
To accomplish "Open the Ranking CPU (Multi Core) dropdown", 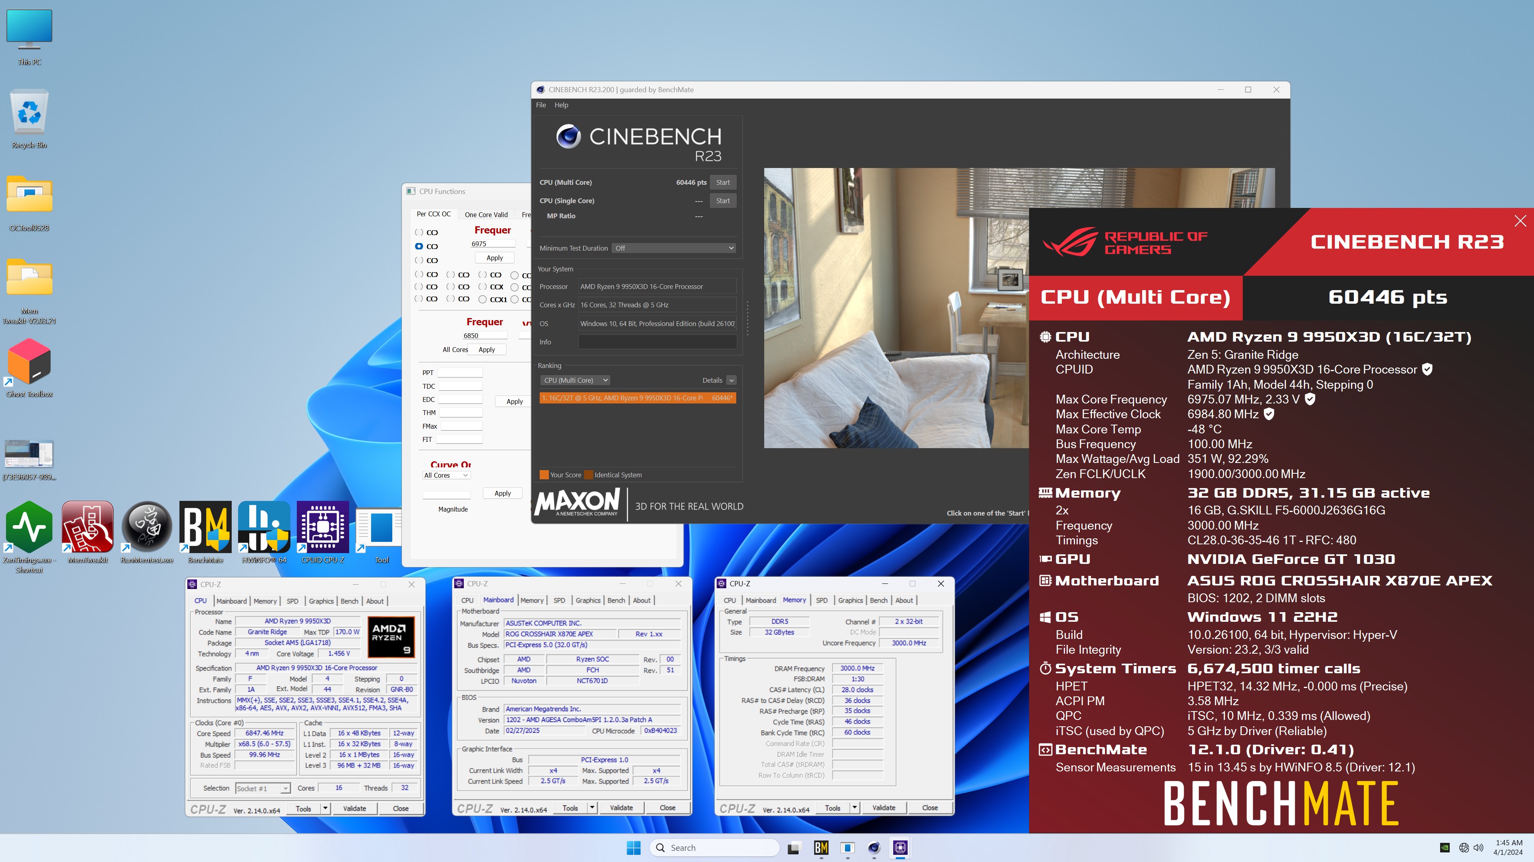I will tap(575, 380).
